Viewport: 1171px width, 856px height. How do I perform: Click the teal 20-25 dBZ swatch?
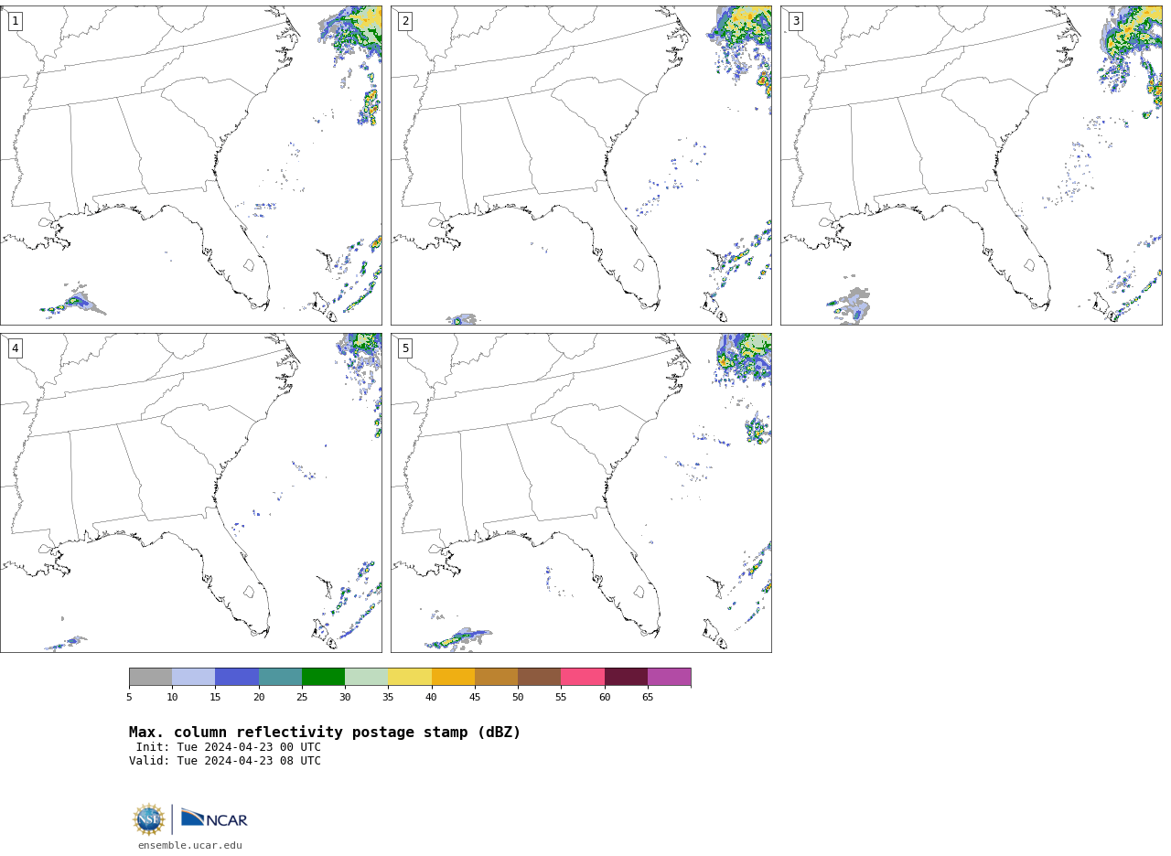pos(280,677)
